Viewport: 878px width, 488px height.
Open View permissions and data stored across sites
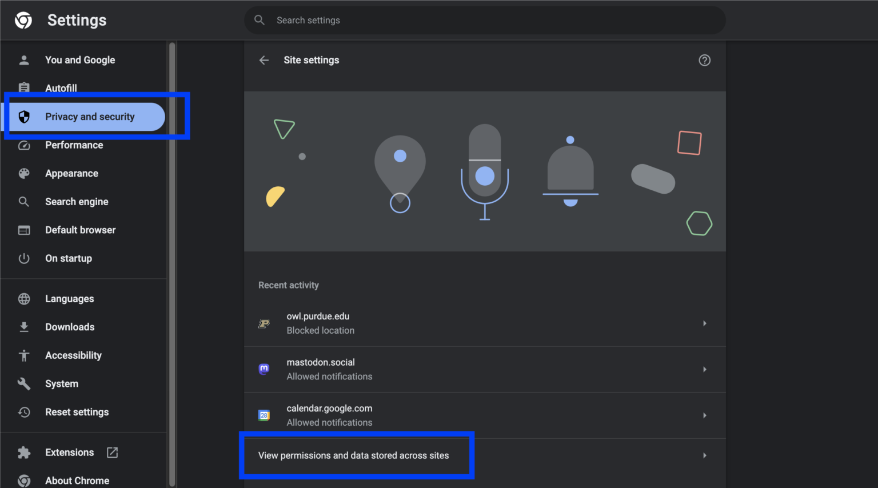pos(485,455)
